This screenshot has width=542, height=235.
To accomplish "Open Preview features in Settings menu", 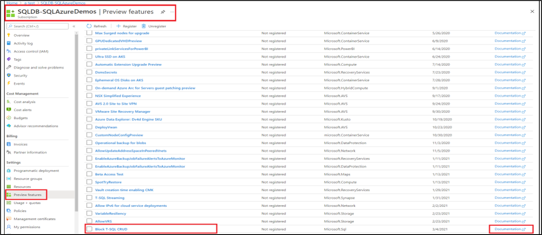I will coord(27,195).
